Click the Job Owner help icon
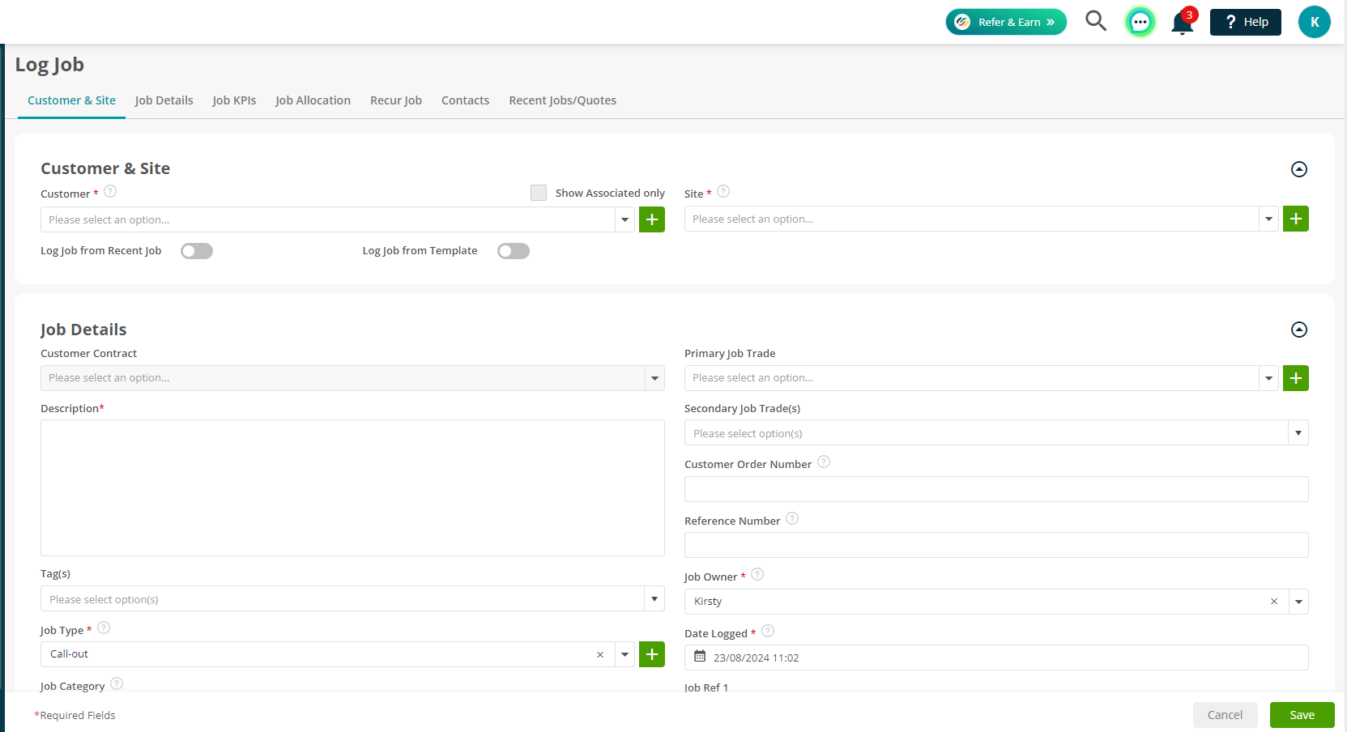Viewport: 1347px width, 732px height. pos(757,575)
